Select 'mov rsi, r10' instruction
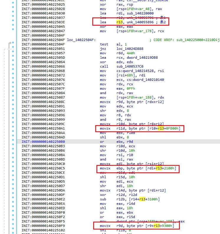220x234 pixels. (x=116, y=155)
